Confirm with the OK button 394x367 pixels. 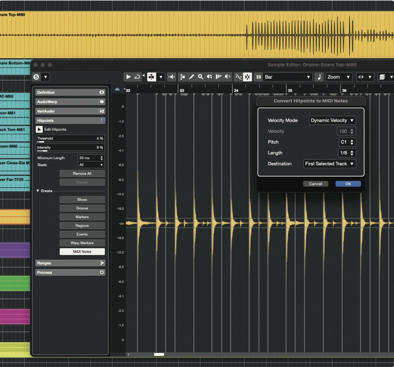coord(348,183)
